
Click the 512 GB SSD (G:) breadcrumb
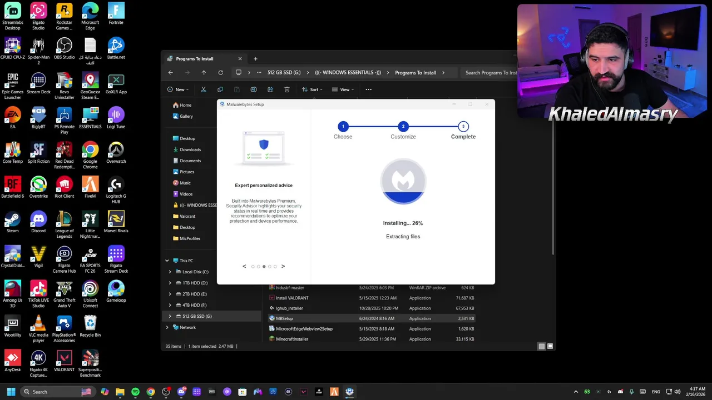[x=284, y=73]
